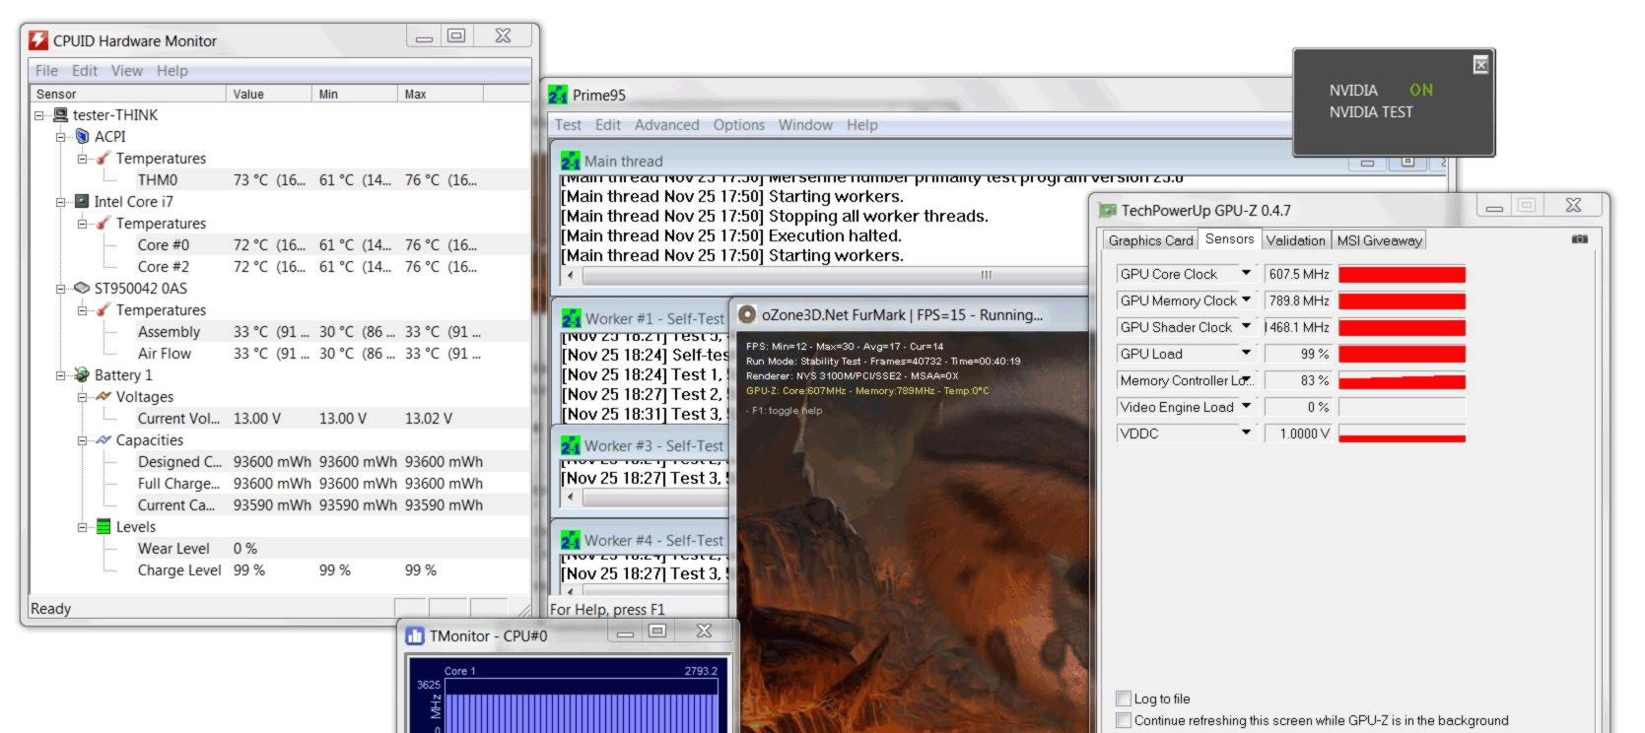Viewport: 1645px width, 733px height.
Task: Collapse the tester-THINK tree node
Action: pos(39,115)
